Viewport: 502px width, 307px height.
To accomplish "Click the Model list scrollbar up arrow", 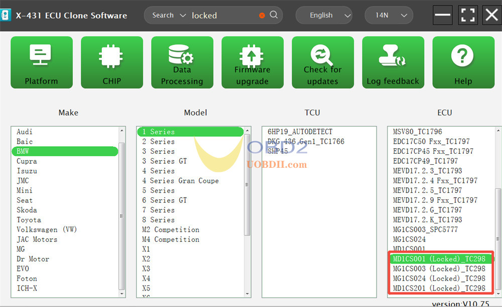I will [x=247, y=131].
